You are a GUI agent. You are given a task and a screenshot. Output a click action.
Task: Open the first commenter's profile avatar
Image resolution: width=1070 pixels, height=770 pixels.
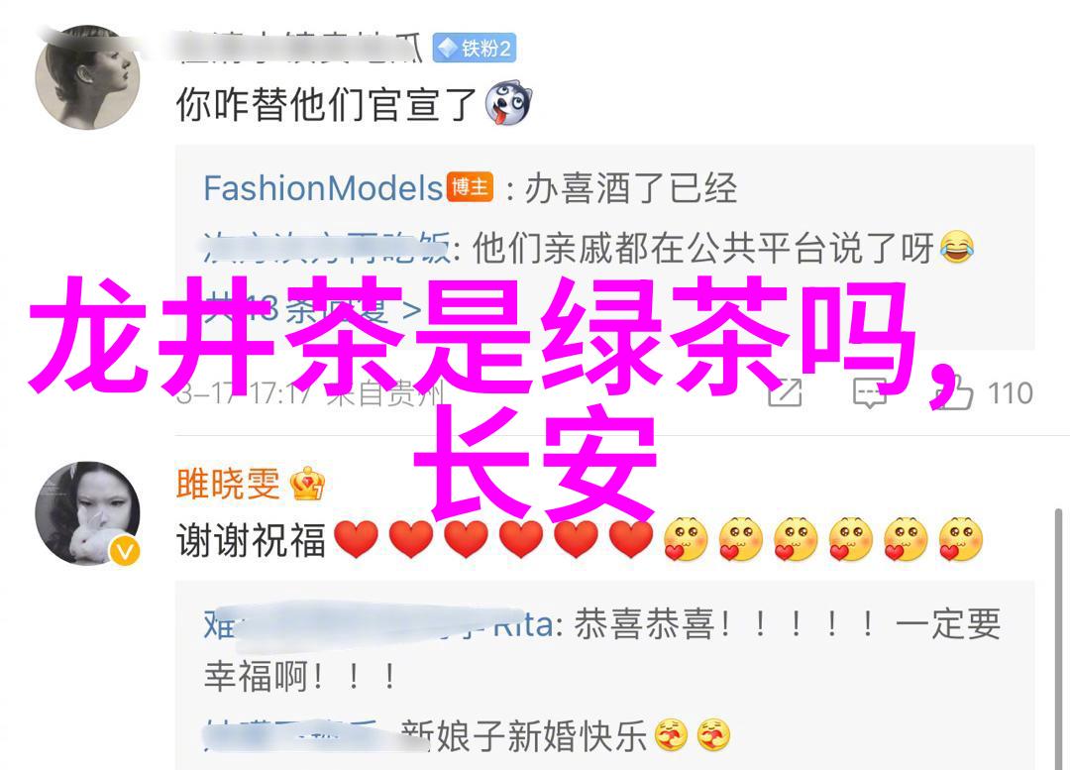87,77
